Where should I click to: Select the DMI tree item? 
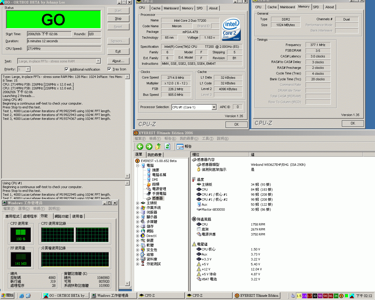tap(155, 180)
